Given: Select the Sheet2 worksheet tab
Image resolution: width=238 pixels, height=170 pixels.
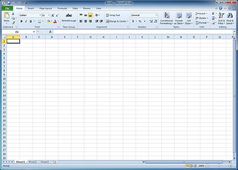Looking at the screenshot, I should (x=33, y=162).
